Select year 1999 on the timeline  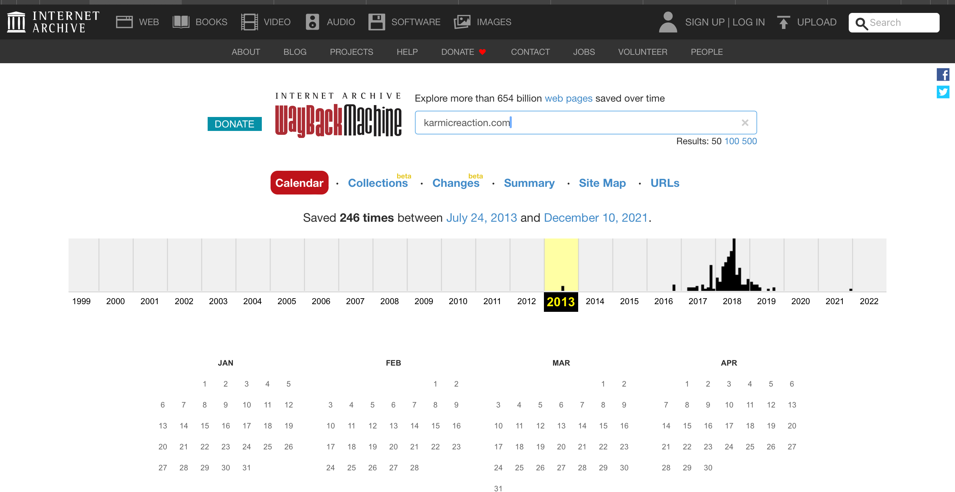(81, 301)
